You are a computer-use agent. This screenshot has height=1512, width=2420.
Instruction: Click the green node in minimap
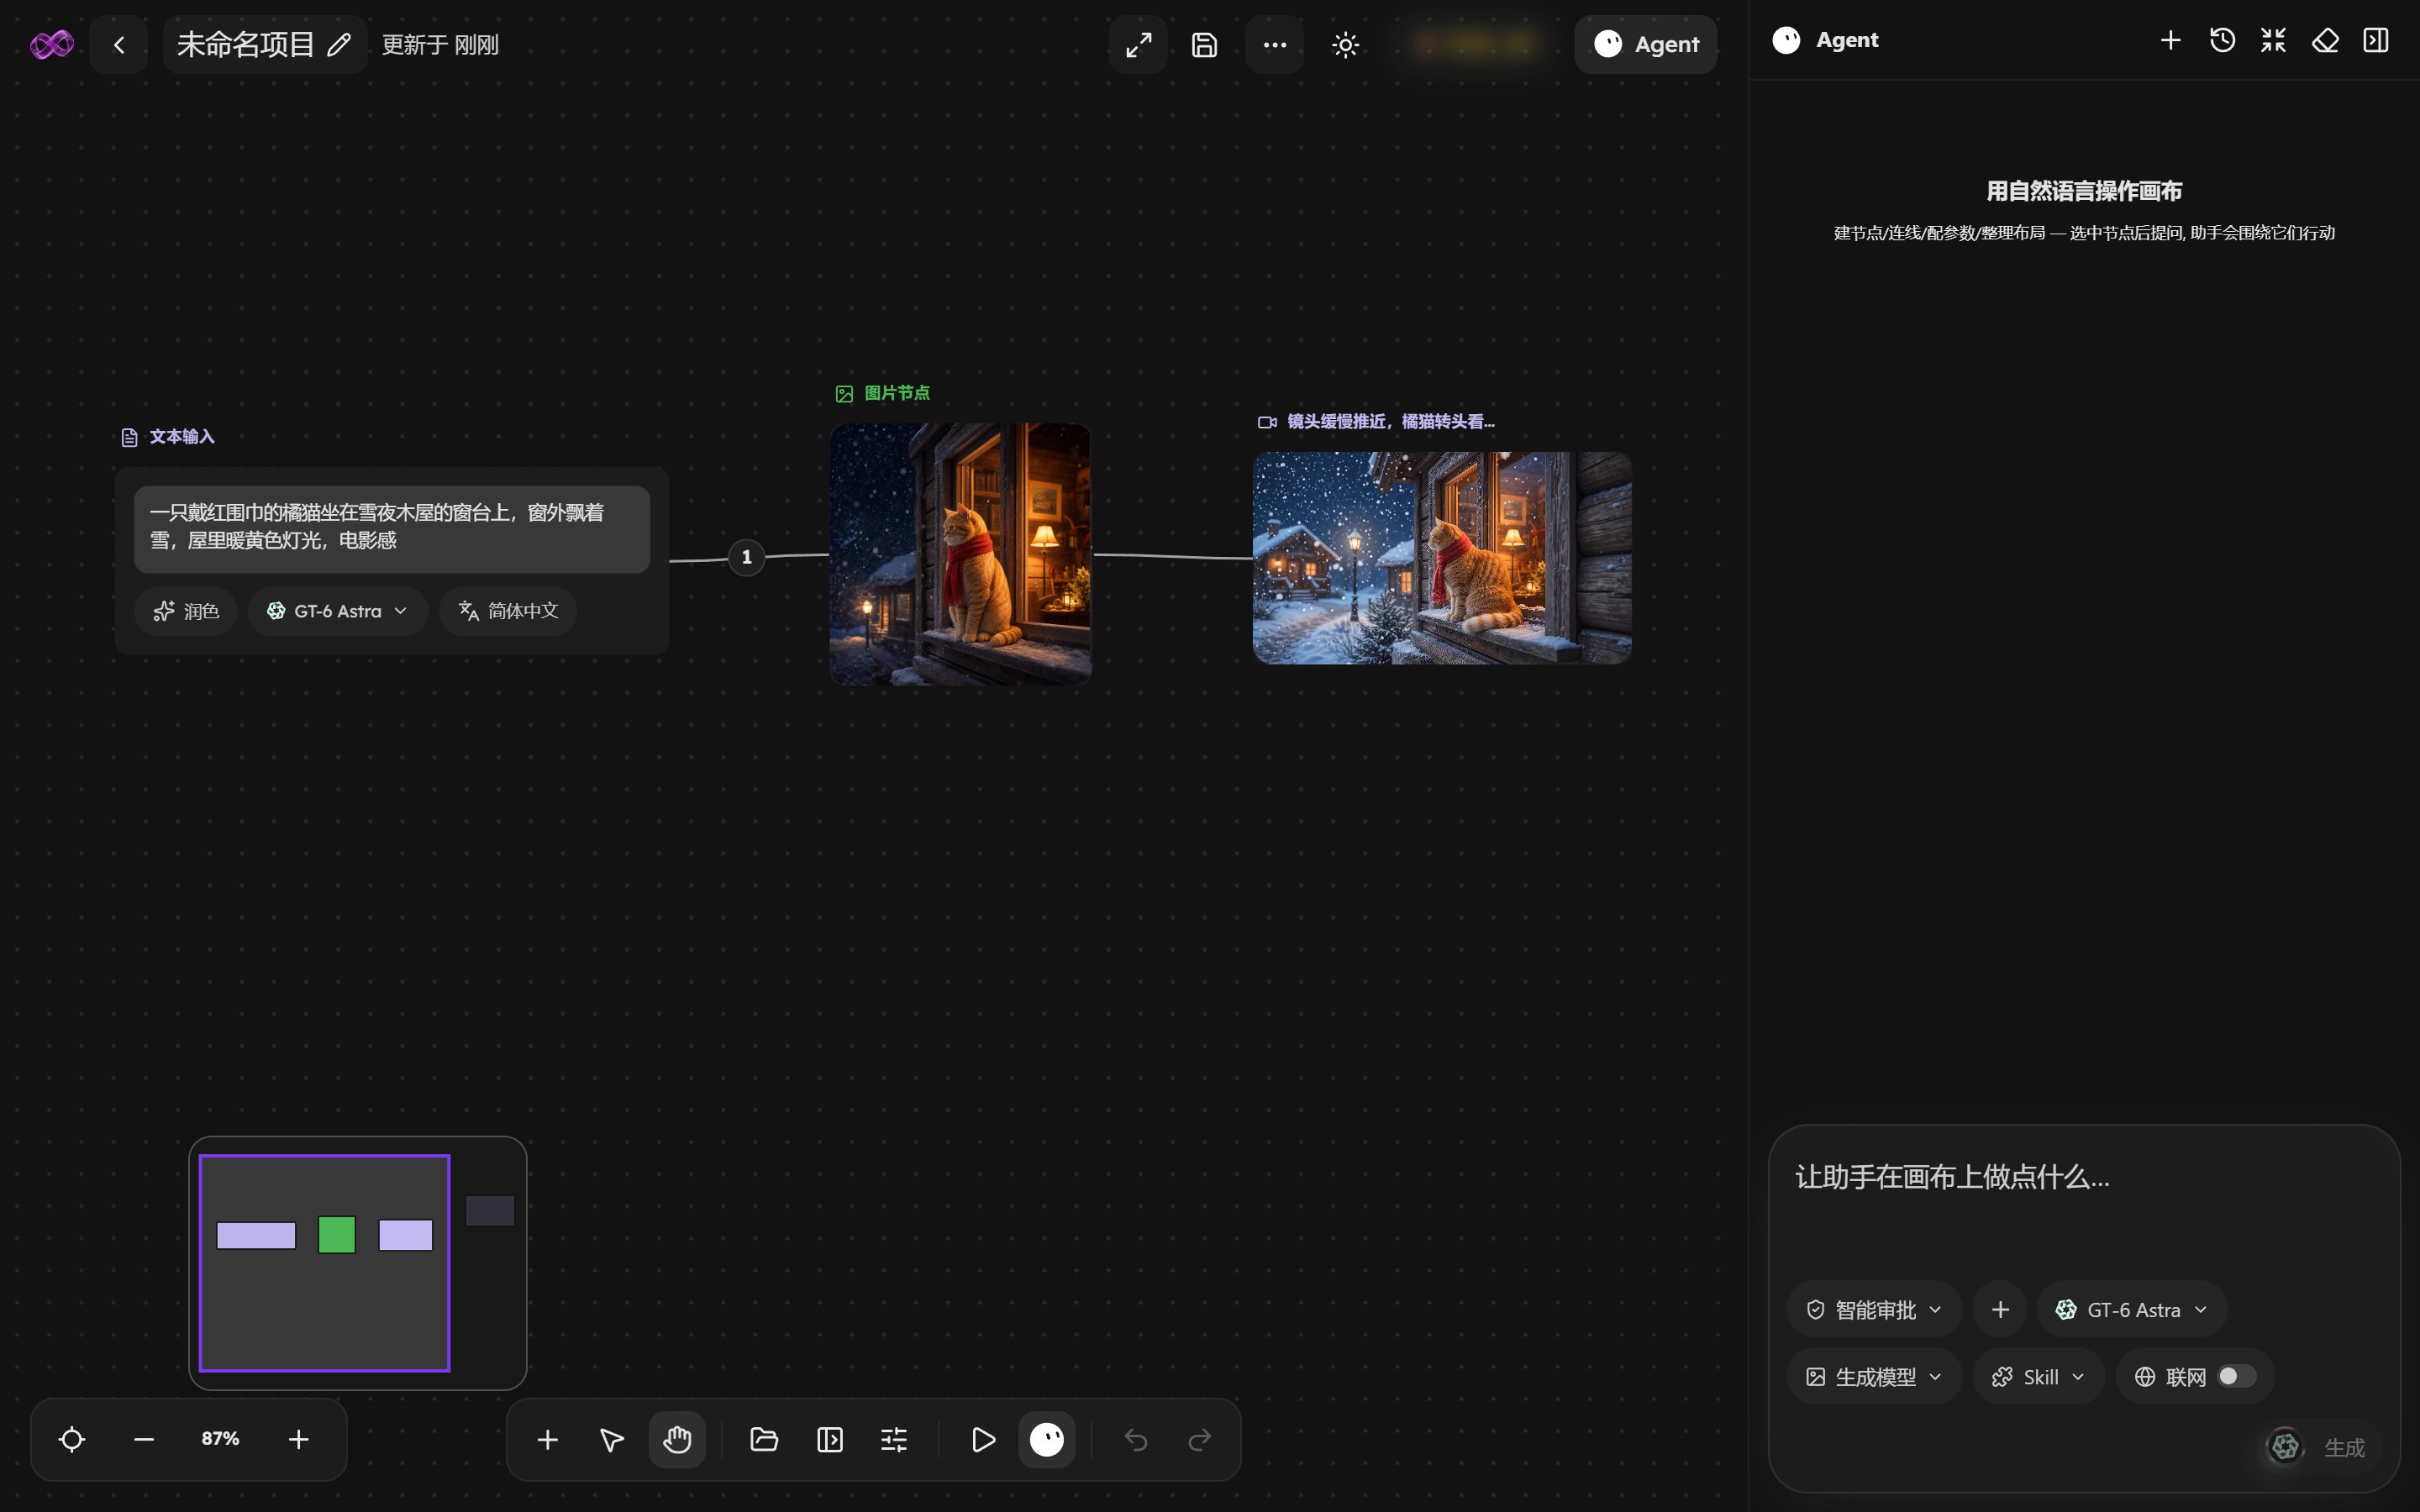337,1234
